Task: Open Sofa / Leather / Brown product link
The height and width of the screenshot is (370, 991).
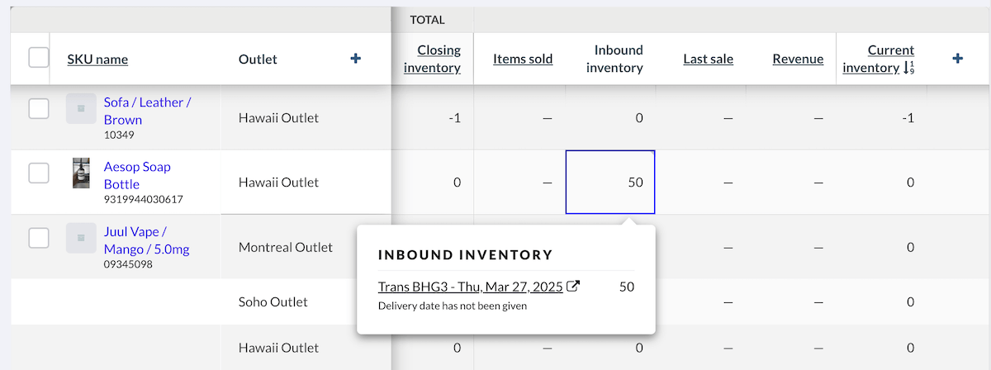Action: (x=147, y=111)
